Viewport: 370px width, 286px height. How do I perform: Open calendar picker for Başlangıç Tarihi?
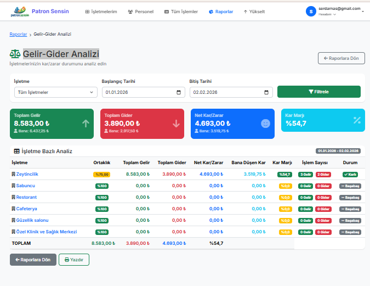point(179,92)
